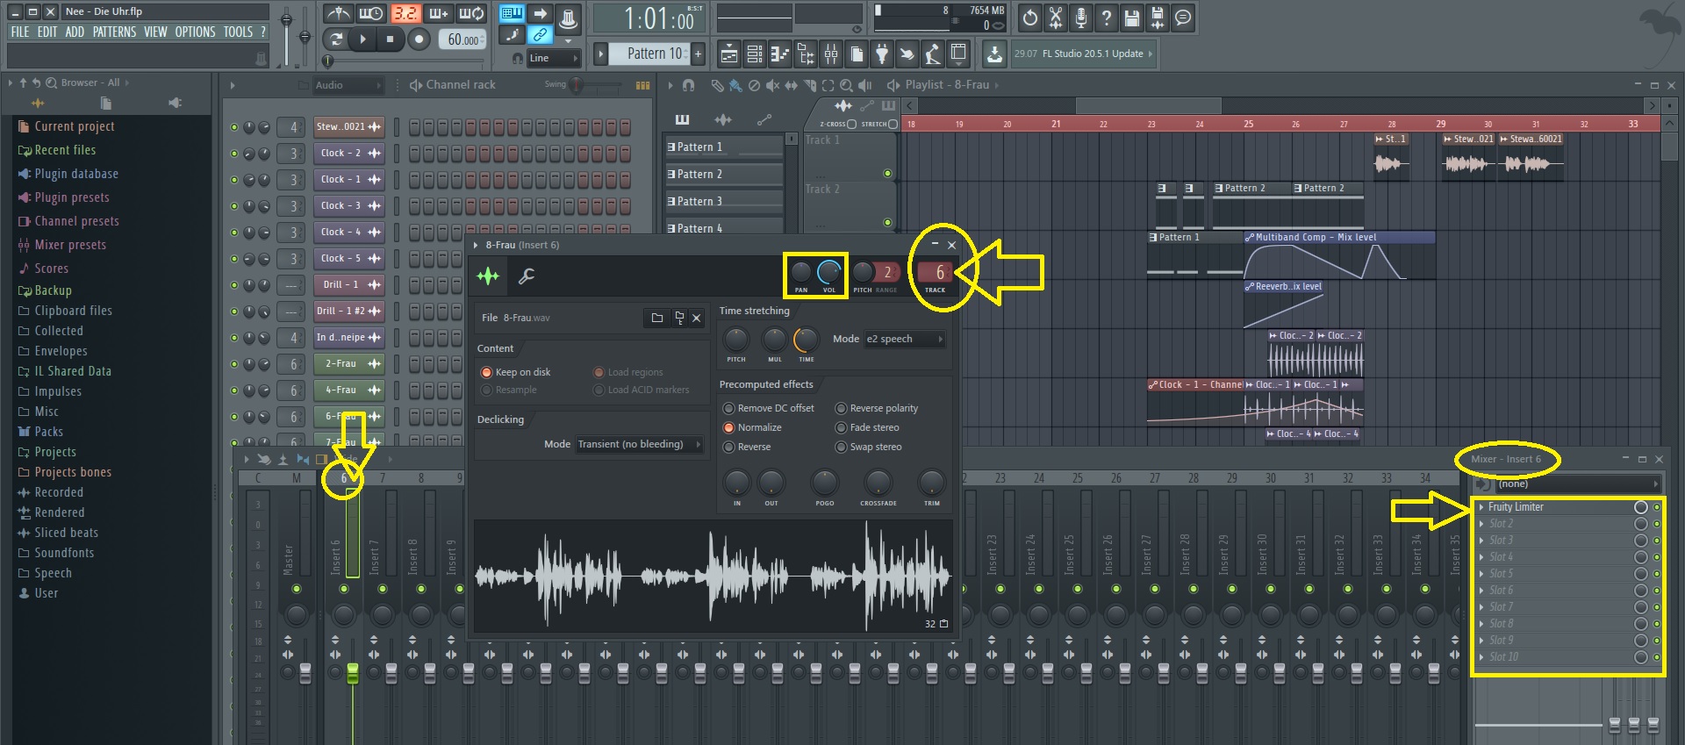This screenshot has width=1685, height=745.
Task: Open the Audio channel filter dropdown
Action: tap(348, 85)
